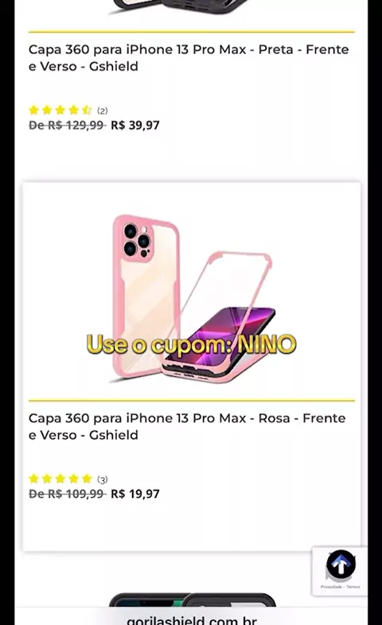Click the Use o cupom: NINO overlay text
The image size is (382, 625).
click(x=192, y=344)
